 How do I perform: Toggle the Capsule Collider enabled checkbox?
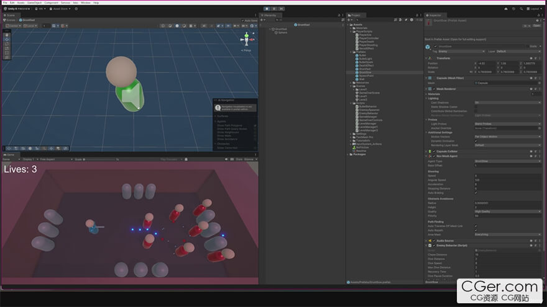click(434, 152)
